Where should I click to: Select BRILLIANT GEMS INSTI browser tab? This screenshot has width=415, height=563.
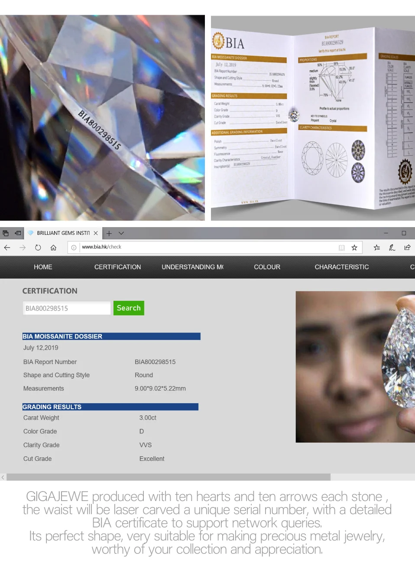pos(63,233)
